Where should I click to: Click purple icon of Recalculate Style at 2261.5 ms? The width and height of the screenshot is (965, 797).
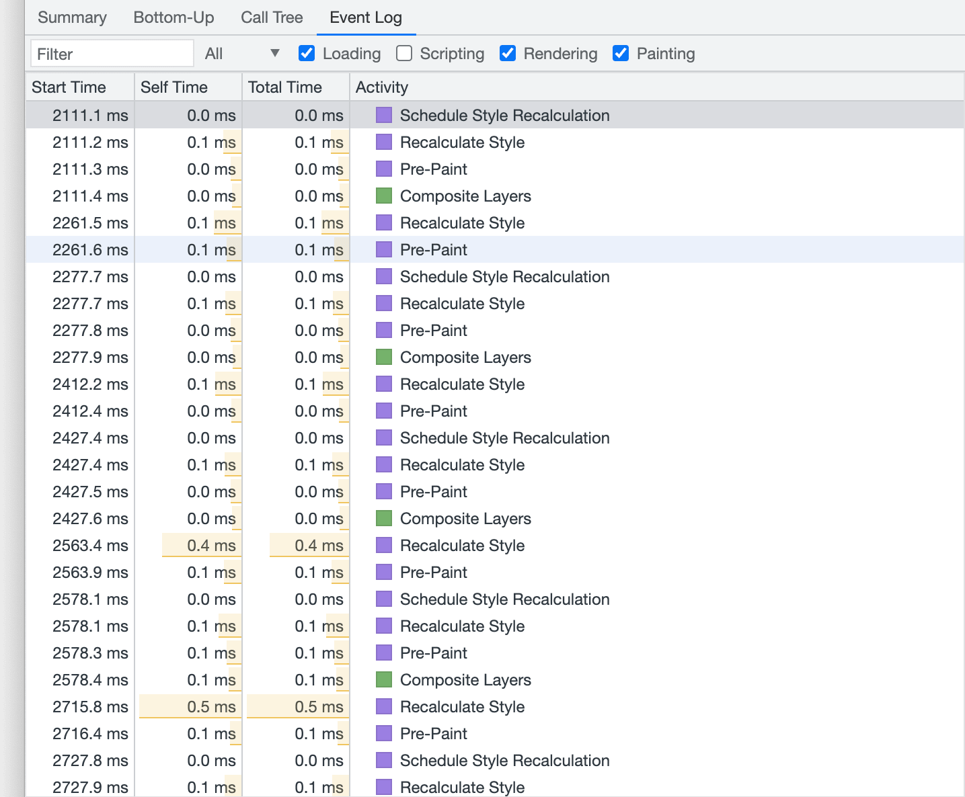[x=384, y=222]
